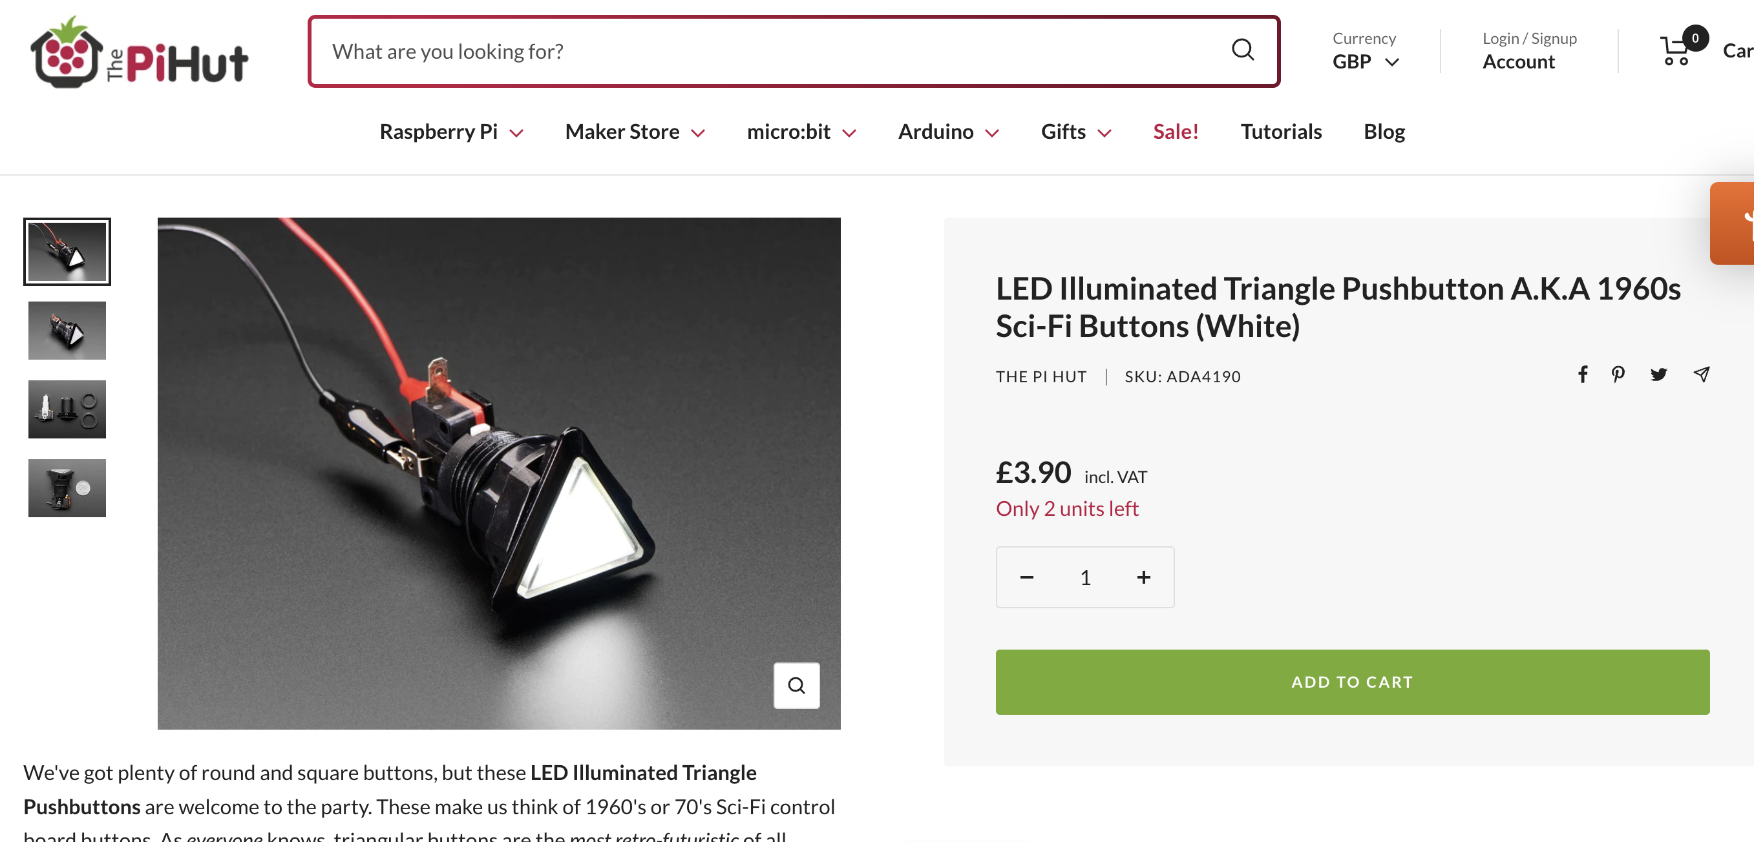The height and width of the screenshot is (842, 1754).
Task: Go to the Sale! section
Action: pyautogui.click(x=1175, y=132)
